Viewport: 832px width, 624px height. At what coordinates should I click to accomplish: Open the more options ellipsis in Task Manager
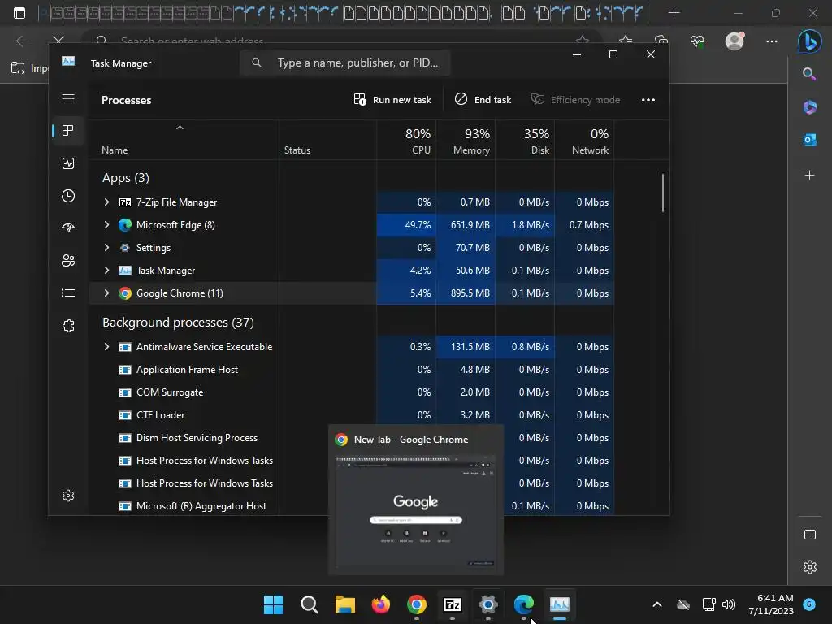tap(648, 100)
